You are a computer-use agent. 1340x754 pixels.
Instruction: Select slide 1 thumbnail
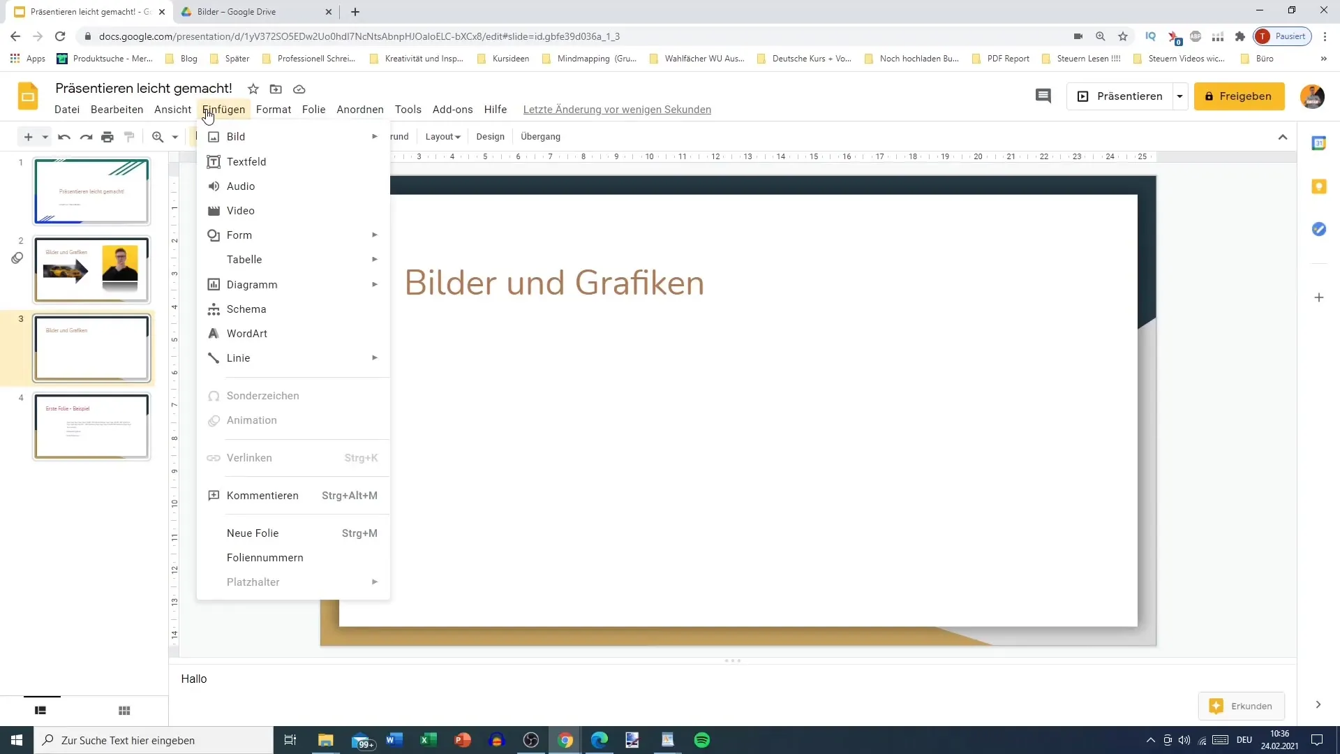click(91, 191)
